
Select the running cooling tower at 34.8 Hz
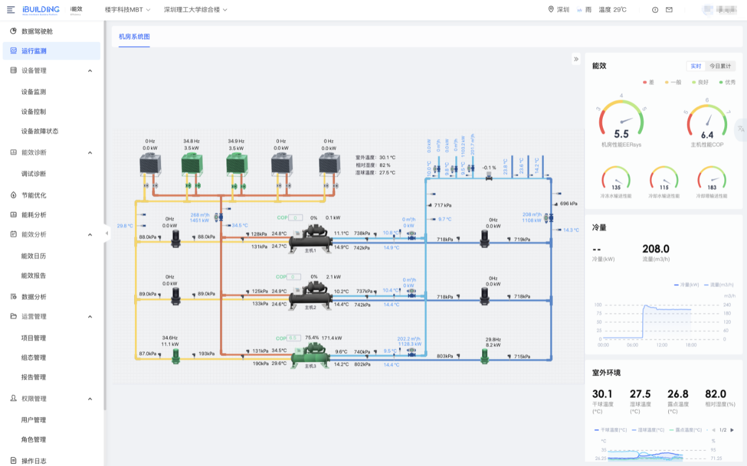[x=191, y=165]
